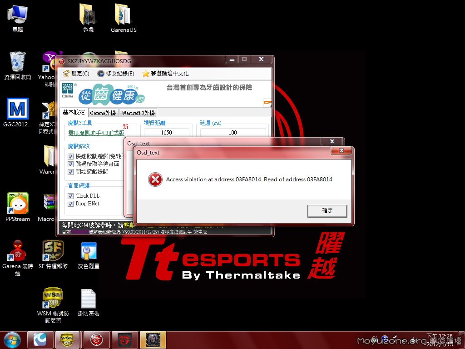The image size is (465, 349).
Task: Click the 從齒健康 advertisement banner
Action: pyautogui.click(x=165, y=94)
